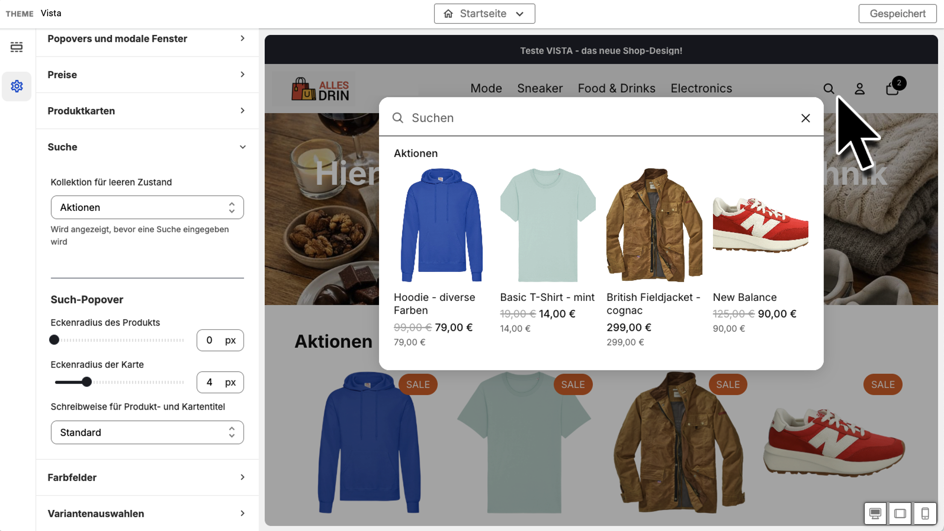Select the theme settings gear icon
944x531 pixels.
(17, 87)
